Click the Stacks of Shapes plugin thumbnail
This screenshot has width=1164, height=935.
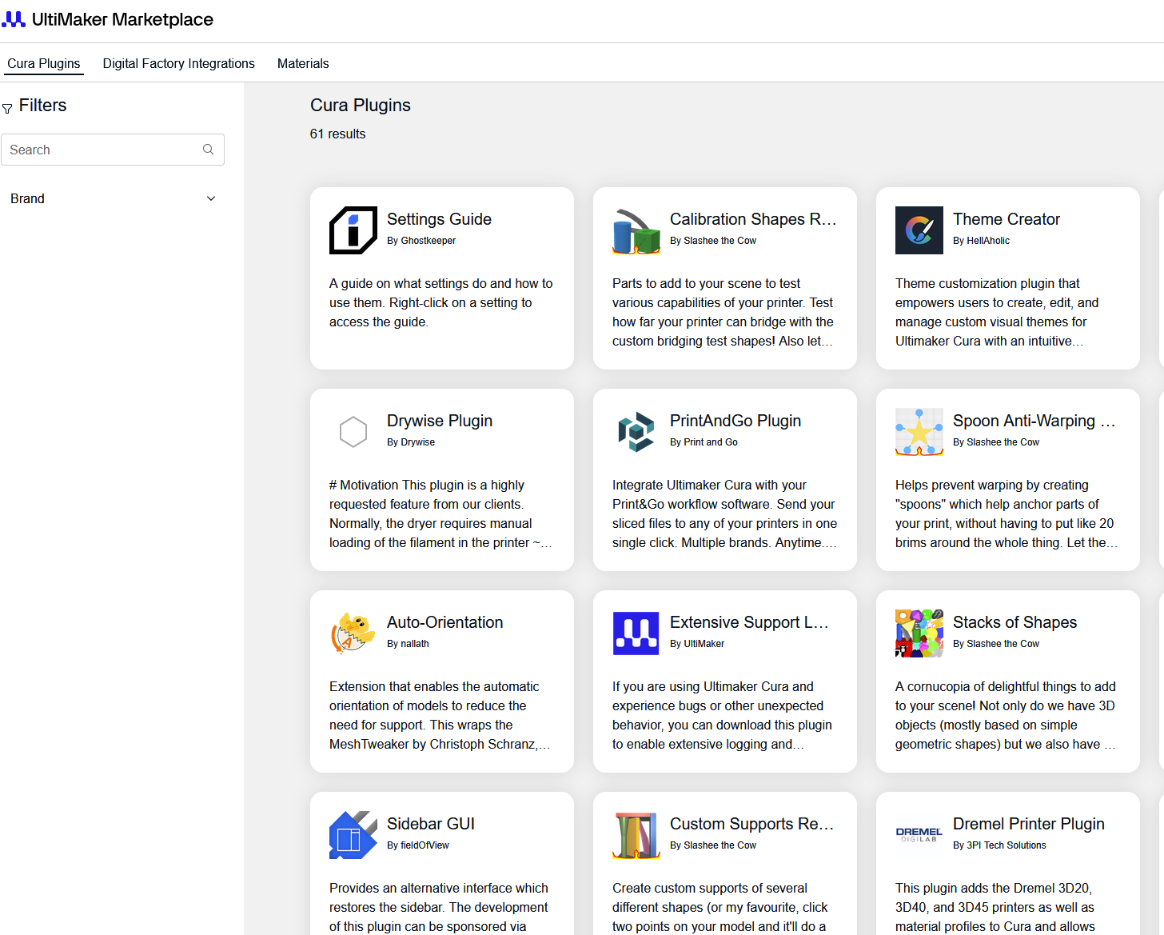point(919,633)
